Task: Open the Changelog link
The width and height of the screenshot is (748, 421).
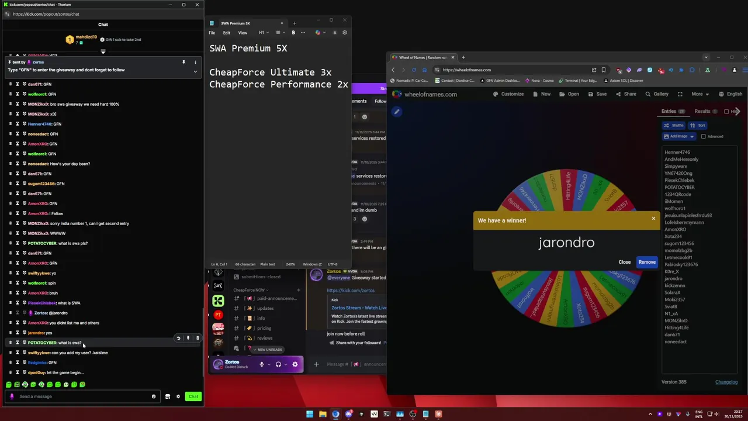Action: click(x=726, y=382)
